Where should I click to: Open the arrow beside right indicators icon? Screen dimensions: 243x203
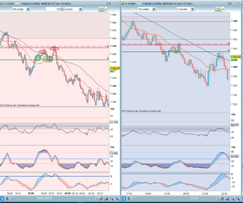pyautogui.click(x=223, y=9)
